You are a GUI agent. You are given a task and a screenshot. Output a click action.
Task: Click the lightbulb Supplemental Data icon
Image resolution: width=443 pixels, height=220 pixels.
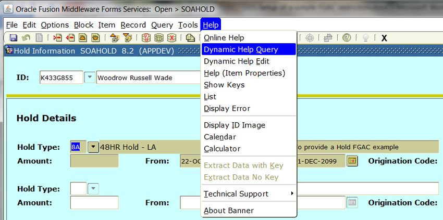click(x=365, y=38)
